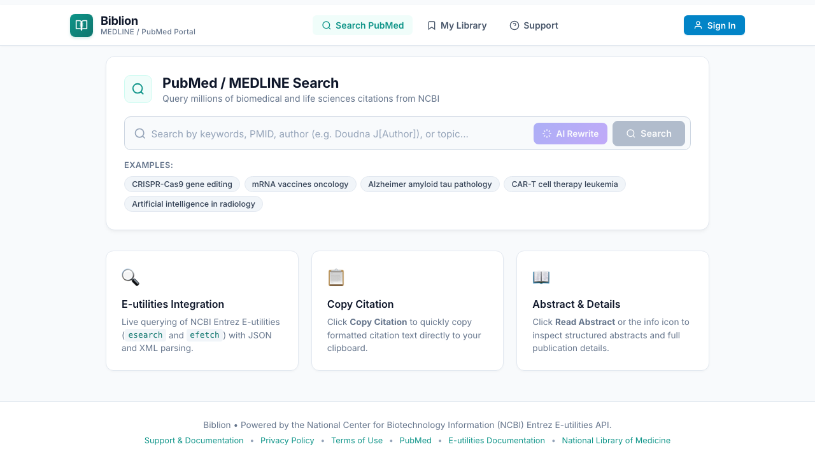
Task: Click the magnifying glass emoji on E-utilities card
Action: (x=131, y=277)
